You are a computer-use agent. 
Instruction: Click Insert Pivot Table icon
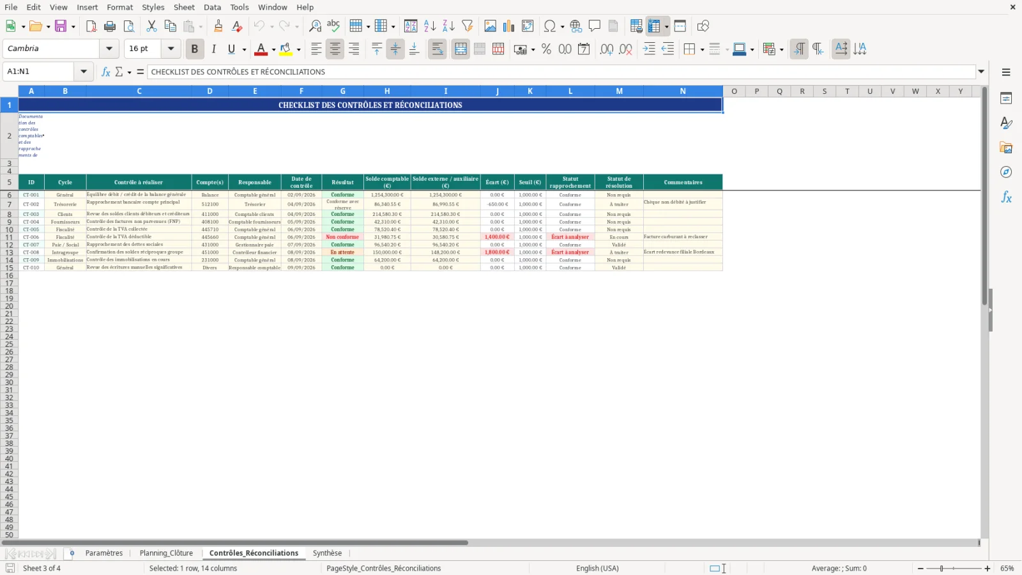coord(528,26)
